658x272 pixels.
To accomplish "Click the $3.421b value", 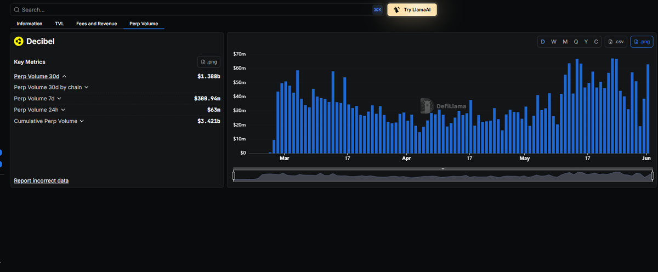I will [208, 121].
